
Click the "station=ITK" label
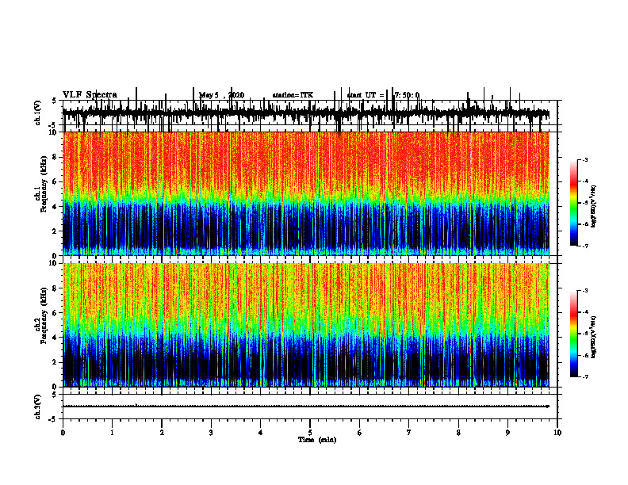293,95
